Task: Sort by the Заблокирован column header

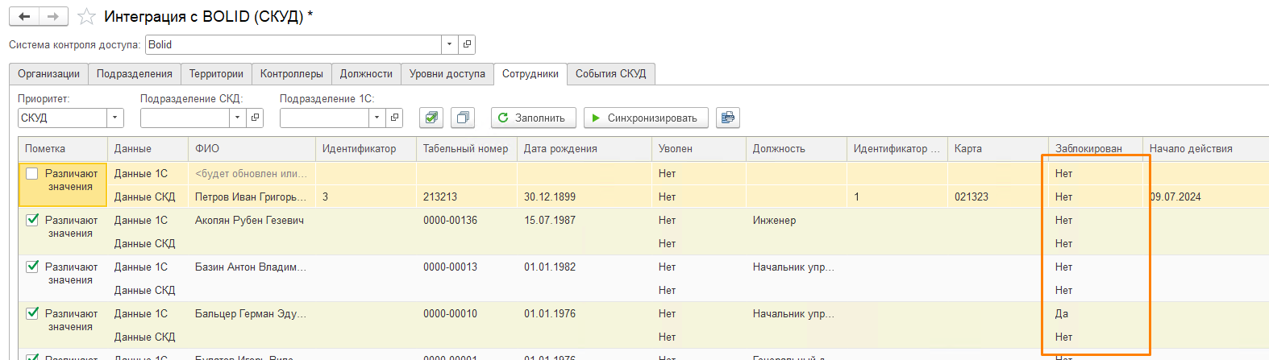Action: click(1088, 149)
